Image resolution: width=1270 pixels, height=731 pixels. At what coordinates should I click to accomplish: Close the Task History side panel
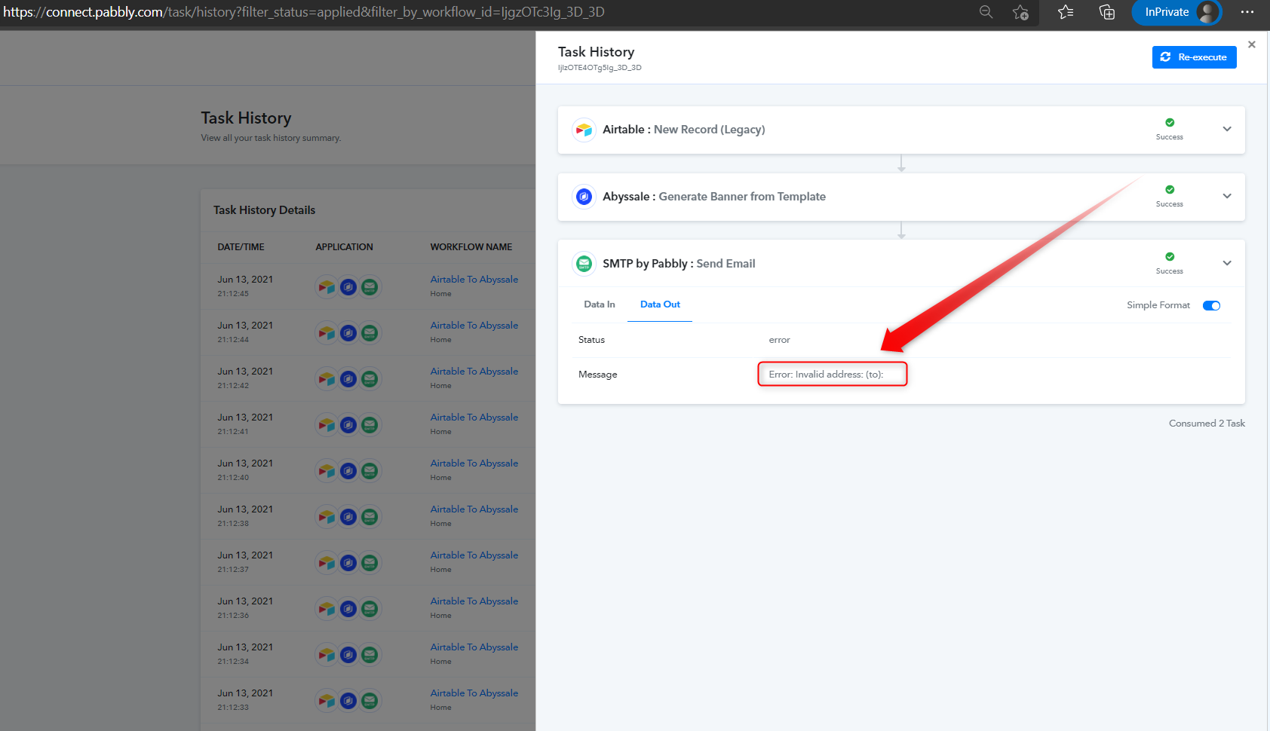tap(1252, 44)
